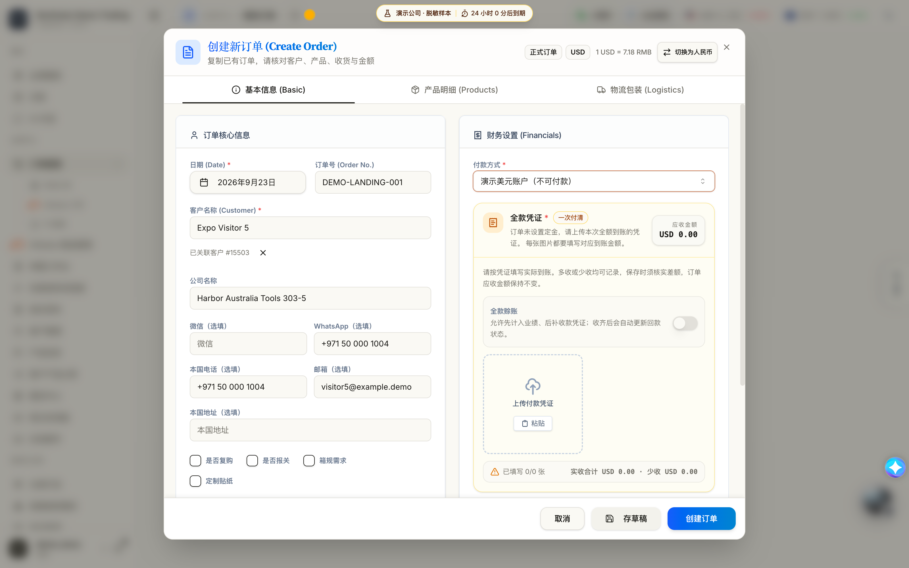Click the 应收金额 USD 0.00 box
This screenshot has width=909, height=568.
point(678,230)
